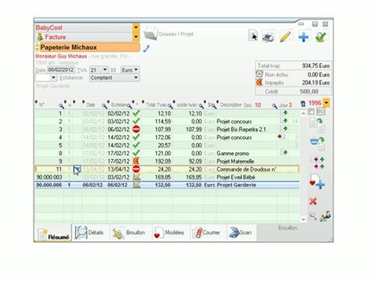Click the Papeterie Michaux customer field
375x281 pixels.
[89, 48]
